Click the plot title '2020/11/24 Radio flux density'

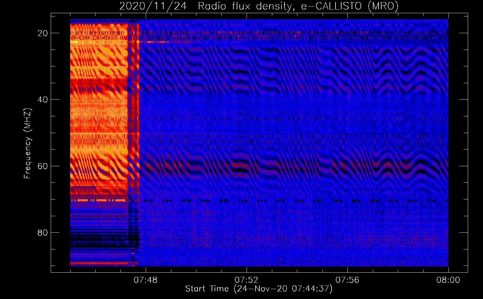[259, 6]
